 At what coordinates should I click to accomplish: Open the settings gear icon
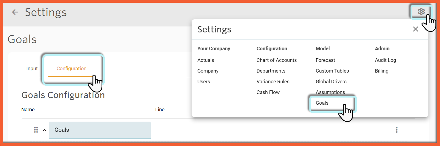421,12
